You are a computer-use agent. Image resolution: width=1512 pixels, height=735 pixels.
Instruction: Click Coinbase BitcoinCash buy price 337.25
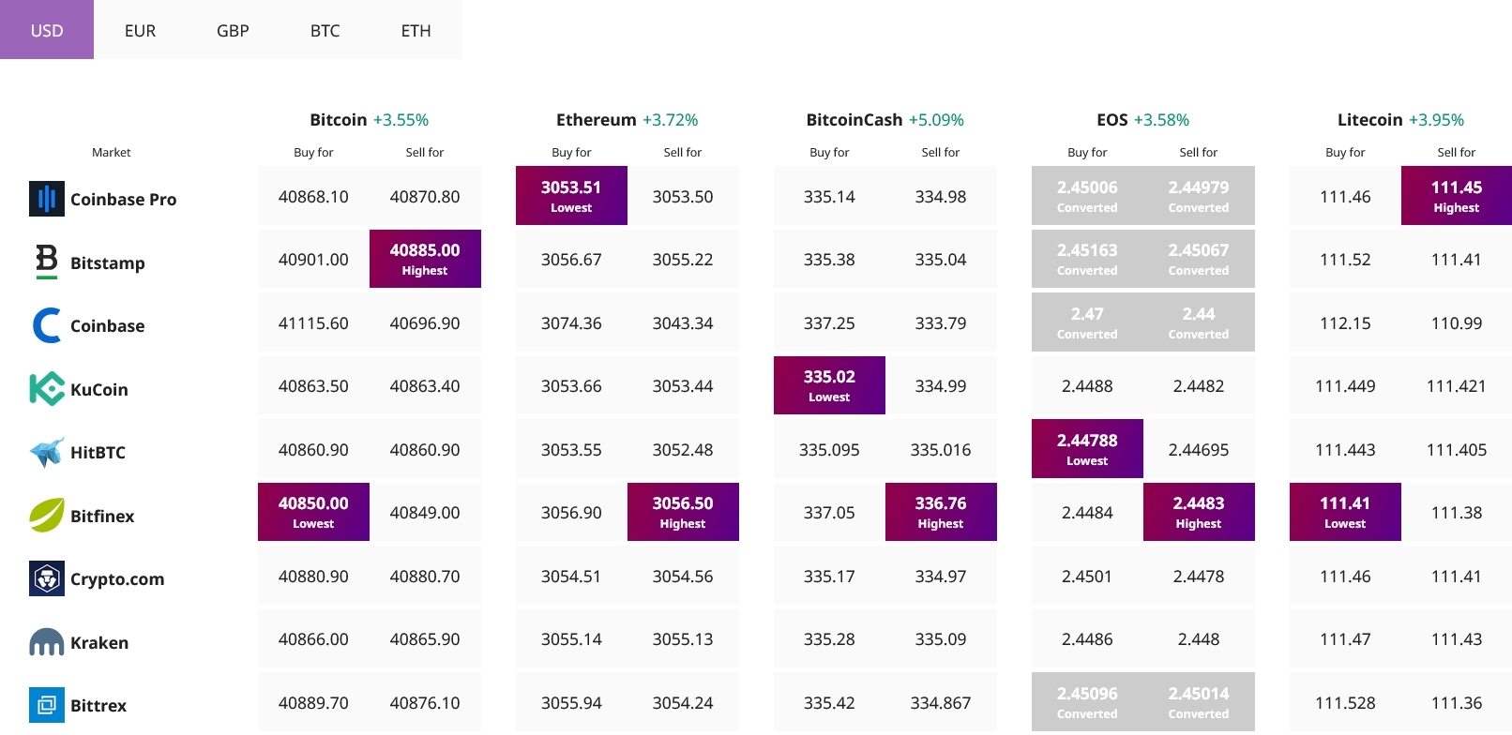[829, 323]
